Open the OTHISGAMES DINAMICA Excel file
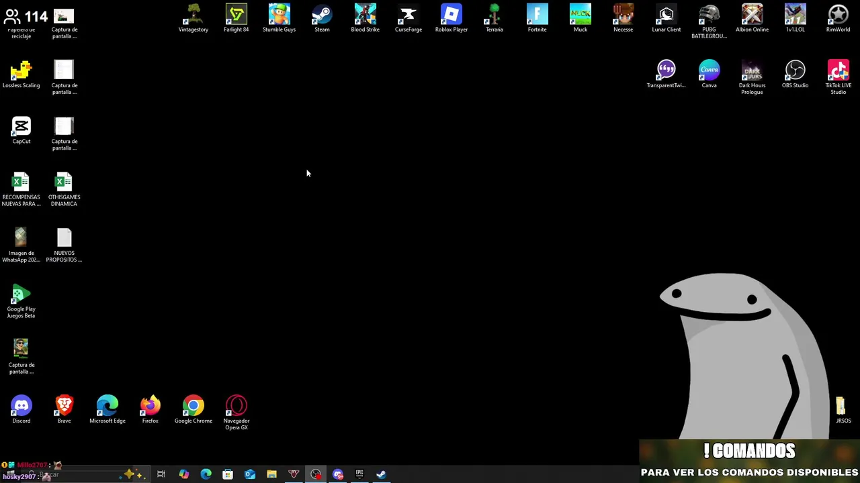 tap(64, 190)
